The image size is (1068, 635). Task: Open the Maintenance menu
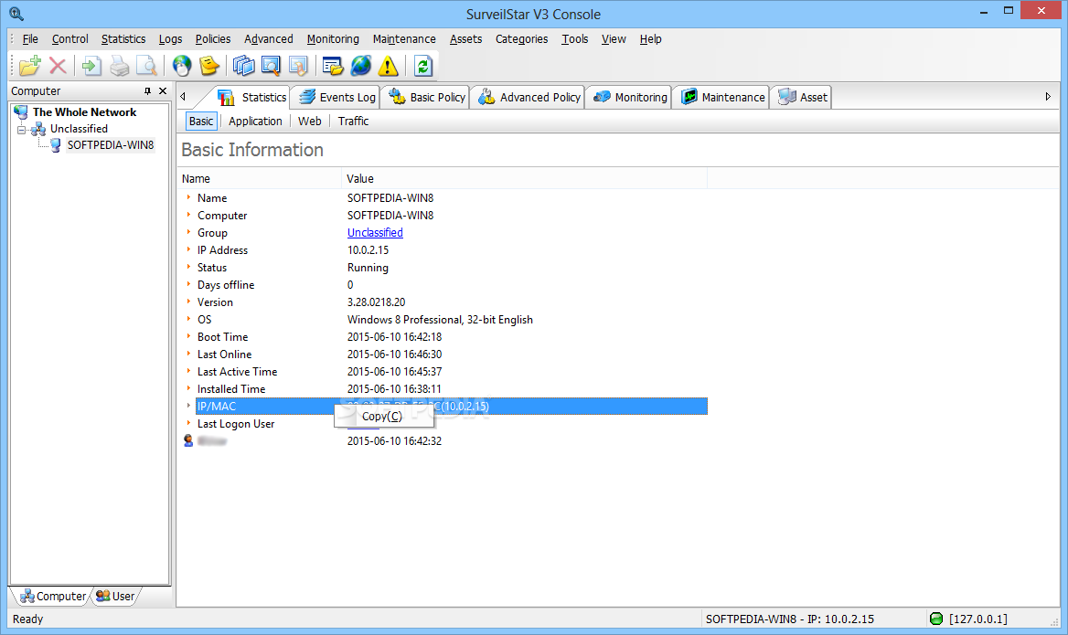404,38
